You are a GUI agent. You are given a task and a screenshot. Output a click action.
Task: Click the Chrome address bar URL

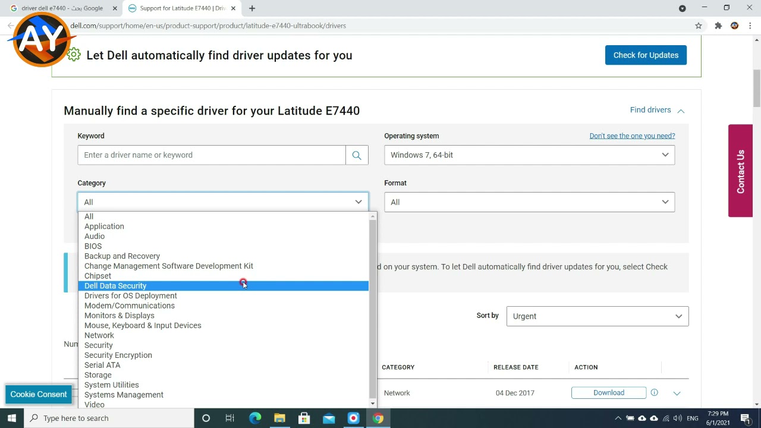208,26
